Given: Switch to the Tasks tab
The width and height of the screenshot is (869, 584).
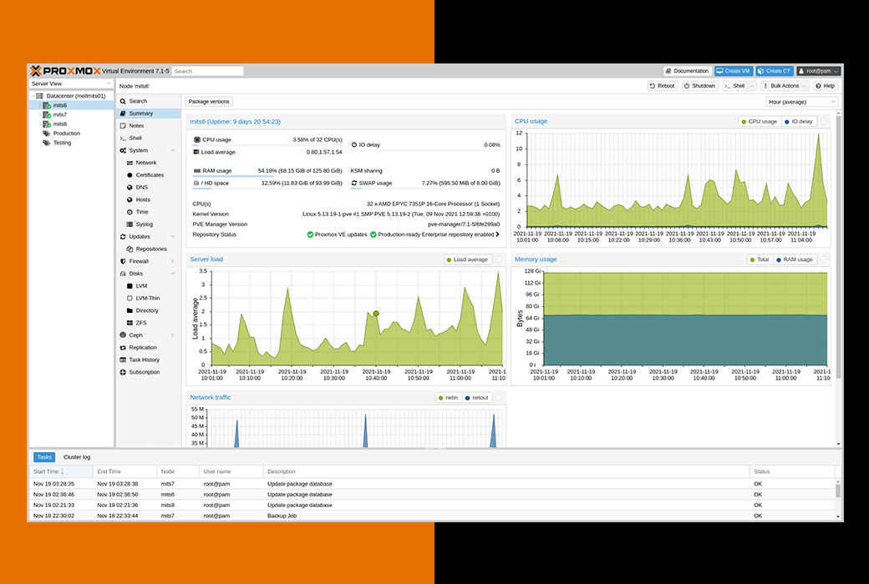Looking at the screenshot, I should [x=44, y=457].
